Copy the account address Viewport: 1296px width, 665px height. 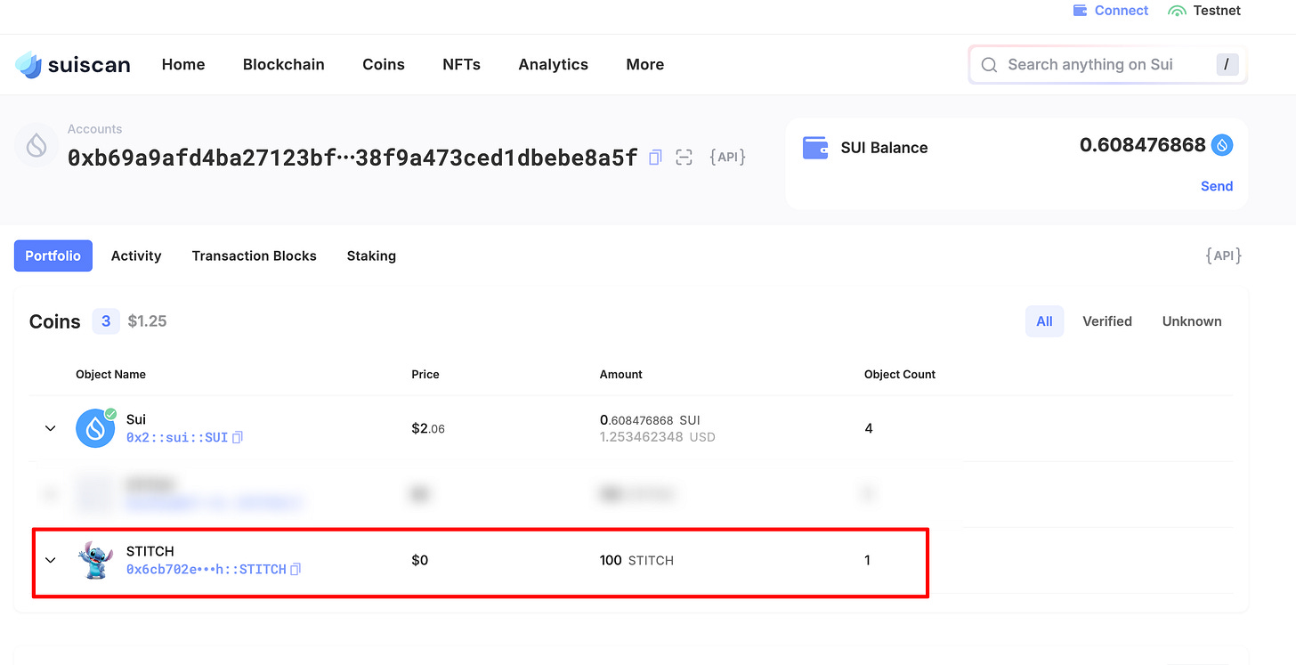(x=655, y=158)
